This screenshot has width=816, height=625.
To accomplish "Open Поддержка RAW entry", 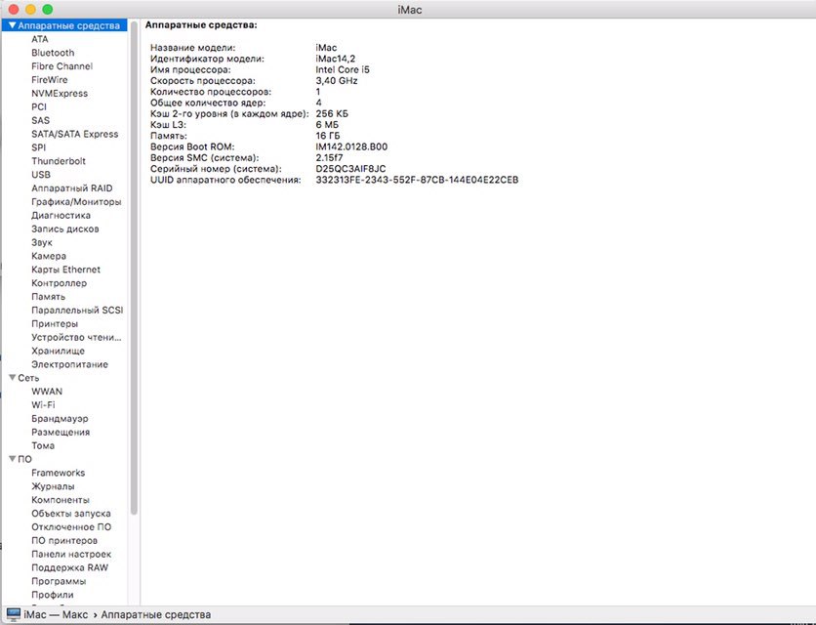I will 69,567.
